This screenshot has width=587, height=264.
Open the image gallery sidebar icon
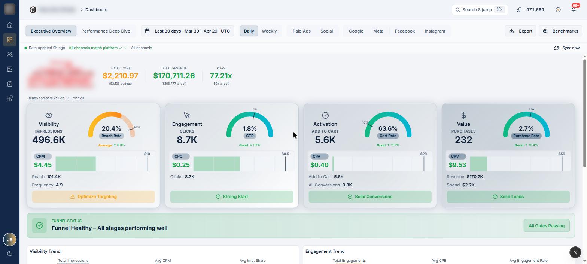point(10,69)
